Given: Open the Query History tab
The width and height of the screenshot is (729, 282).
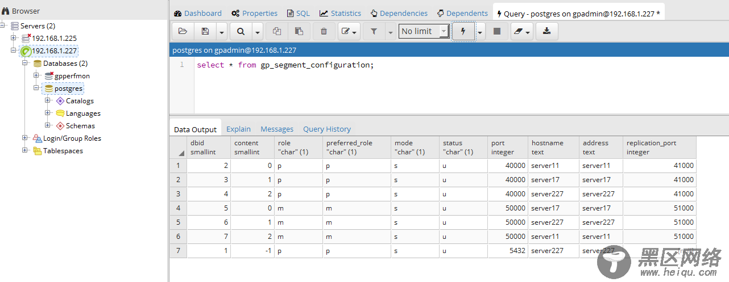Looking at the screenshot, I should (x=327, y=129).
